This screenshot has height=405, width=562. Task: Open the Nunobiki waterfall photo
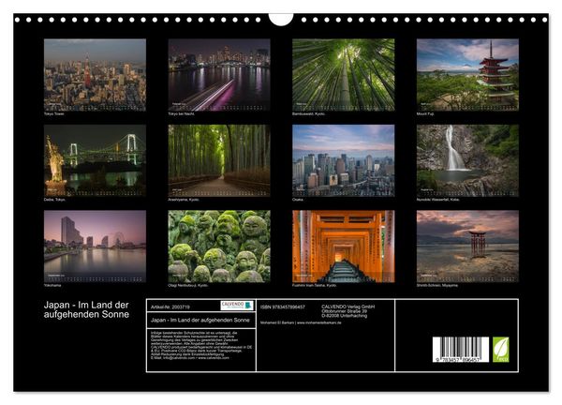(467, 160)
